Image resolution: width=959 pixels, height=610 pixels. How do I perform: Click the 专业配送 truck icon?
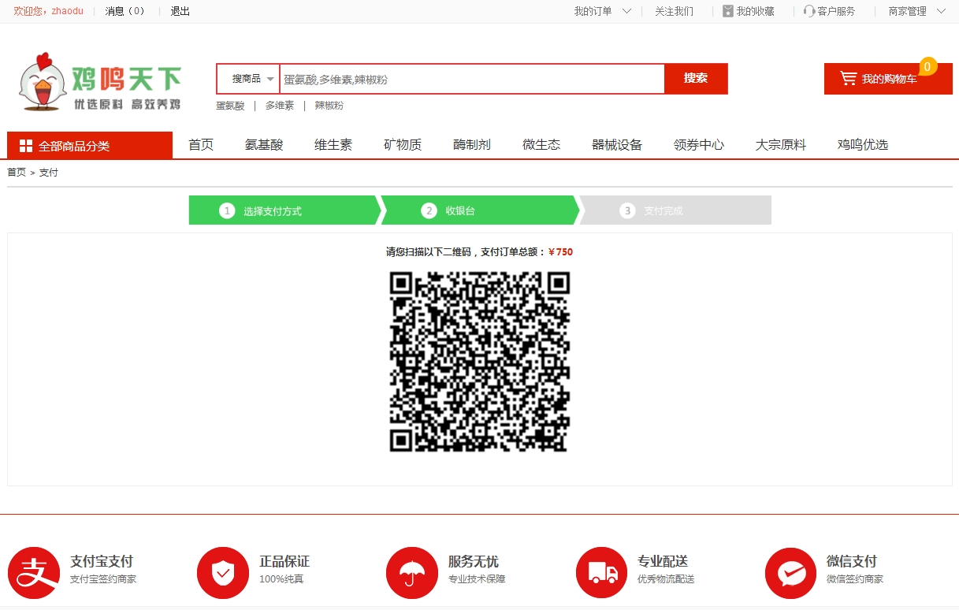point(602,573)
